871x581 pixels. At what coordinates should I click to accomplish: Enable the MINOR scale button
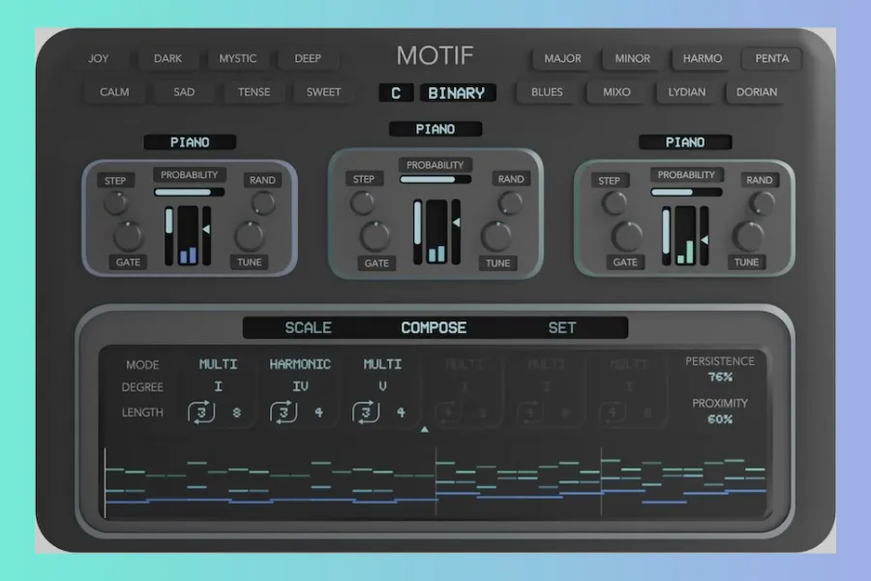pos(633,58)
